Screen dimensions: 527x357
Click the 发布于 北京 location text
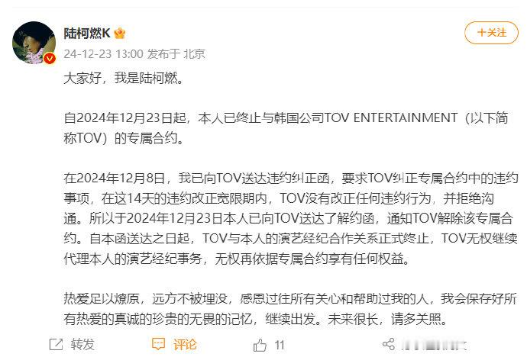176,53
